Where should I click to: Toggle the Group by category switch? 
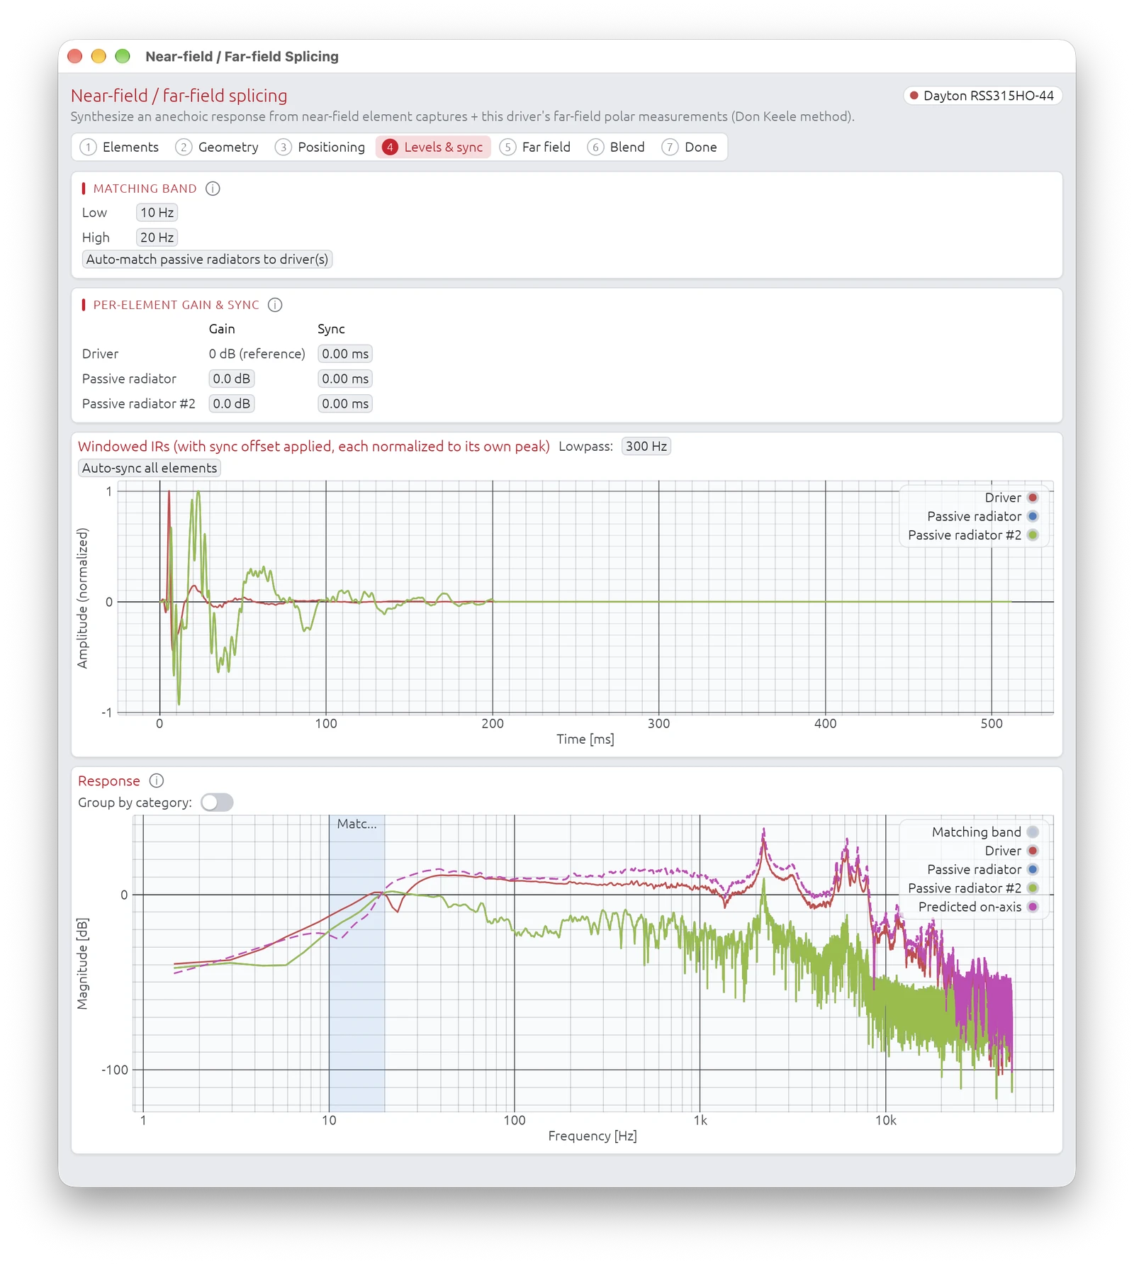pos(217,802)
